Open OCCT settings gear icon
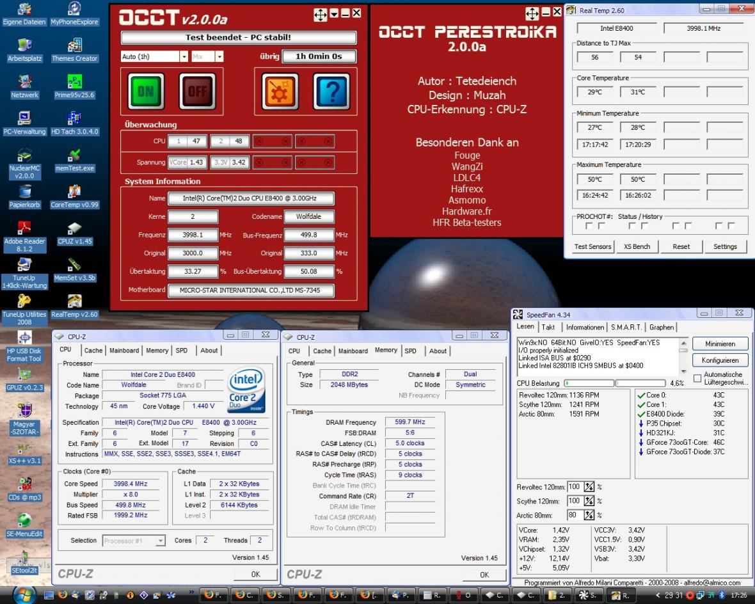 pos(280,91)
